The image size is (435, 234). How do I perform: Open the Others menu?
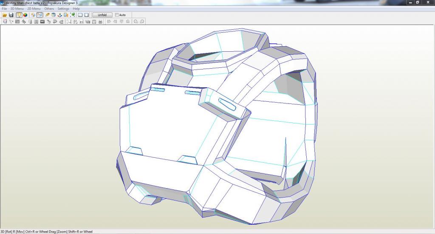[x=49, y=8]
